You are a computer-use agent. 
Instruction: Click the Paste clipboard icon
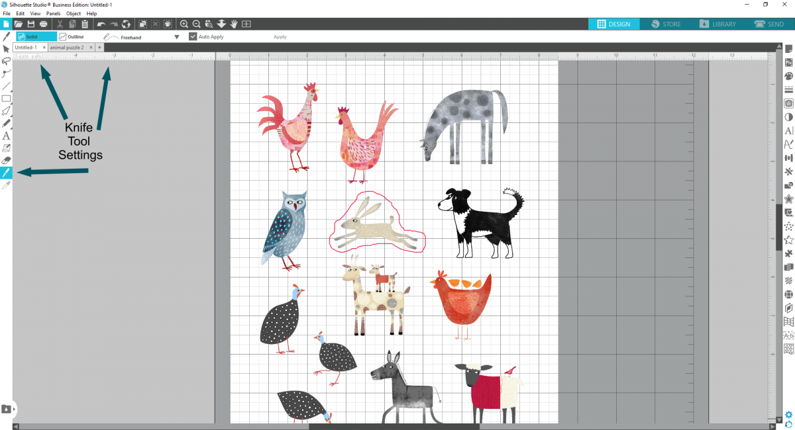coord(85,24)
